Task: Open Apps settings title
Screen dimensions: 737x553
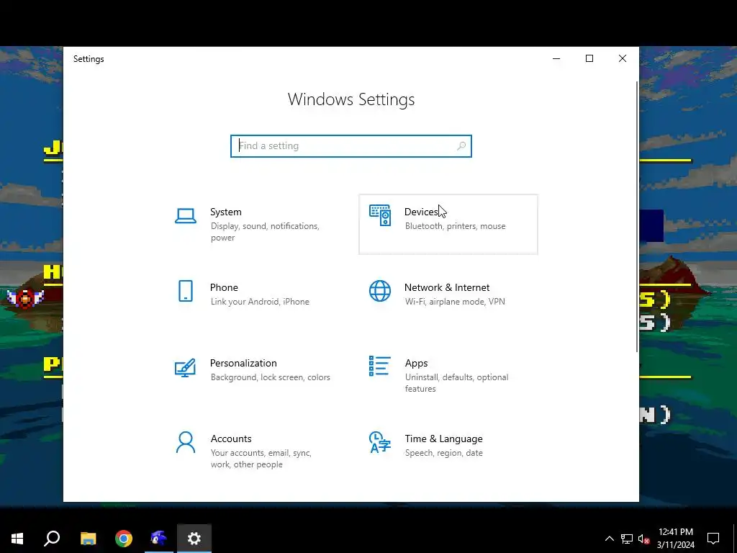Action: pos(416,363)
